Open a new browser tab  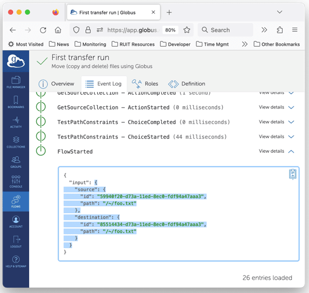point(169,12)
